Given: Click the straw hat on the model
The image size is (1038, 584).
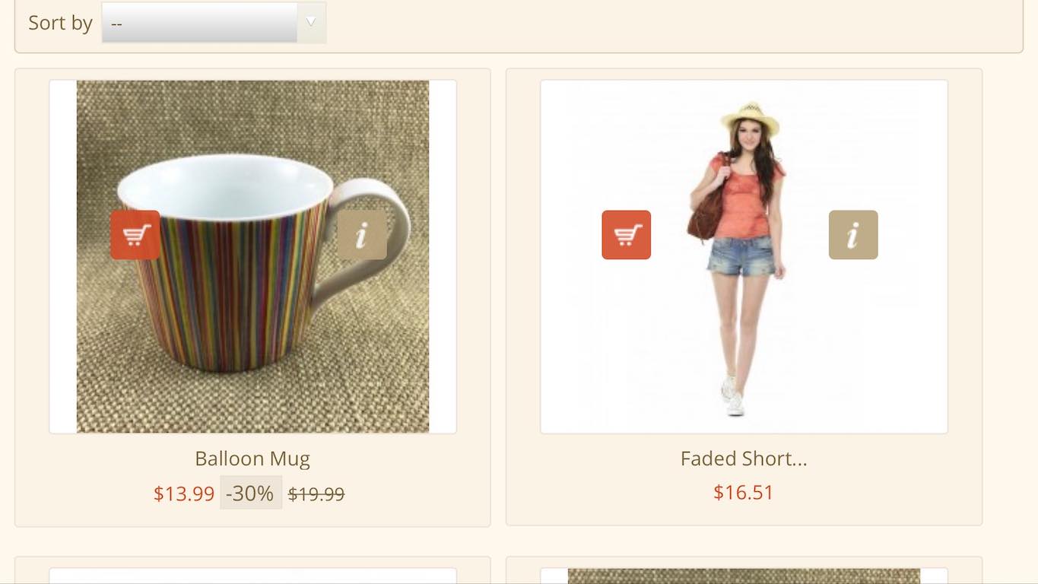Looking at the screenshot, I should point(751,118).
